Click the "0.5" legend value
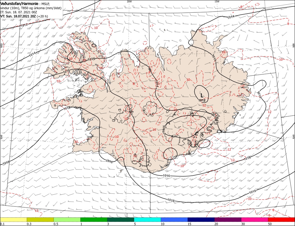 click(x=56, y=224)
